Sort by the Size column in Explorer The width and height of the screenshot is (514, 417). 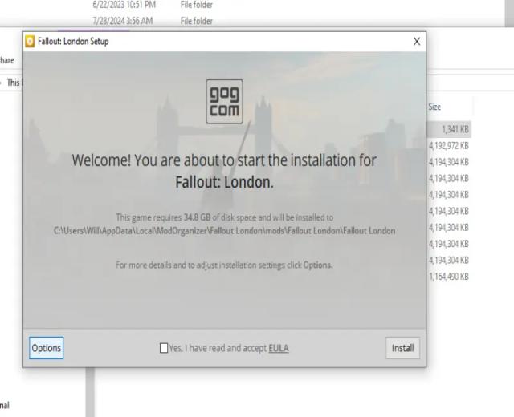[x=434, y=107]
